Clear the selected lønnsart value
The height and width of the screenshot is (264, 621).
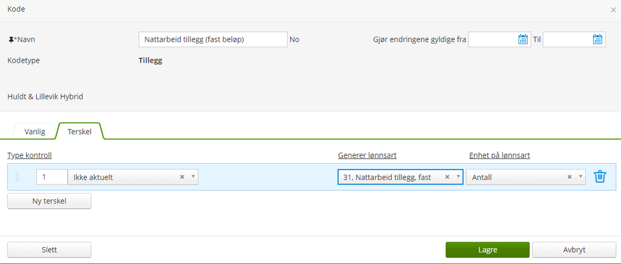point(447,177)
